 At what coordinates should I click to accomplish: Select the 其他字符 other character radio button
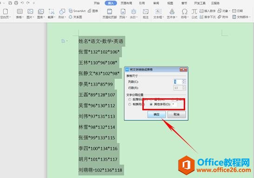(151, 104)
